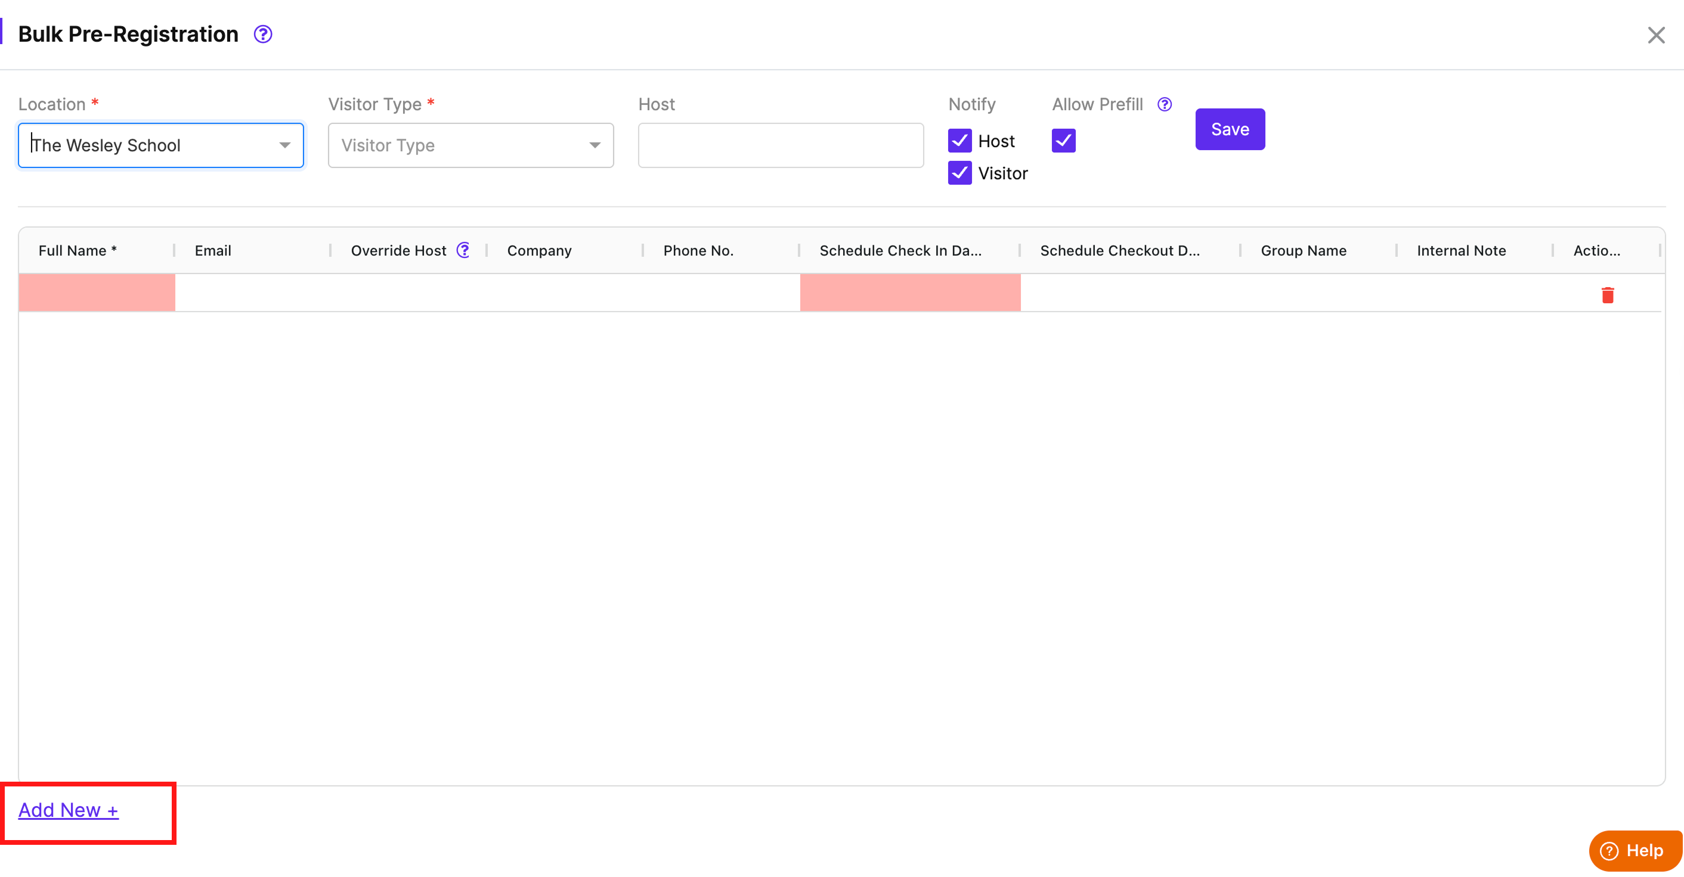Expand the Location dropdown arrow
The image size is (1684, 877).
click(x=284, y=145)
